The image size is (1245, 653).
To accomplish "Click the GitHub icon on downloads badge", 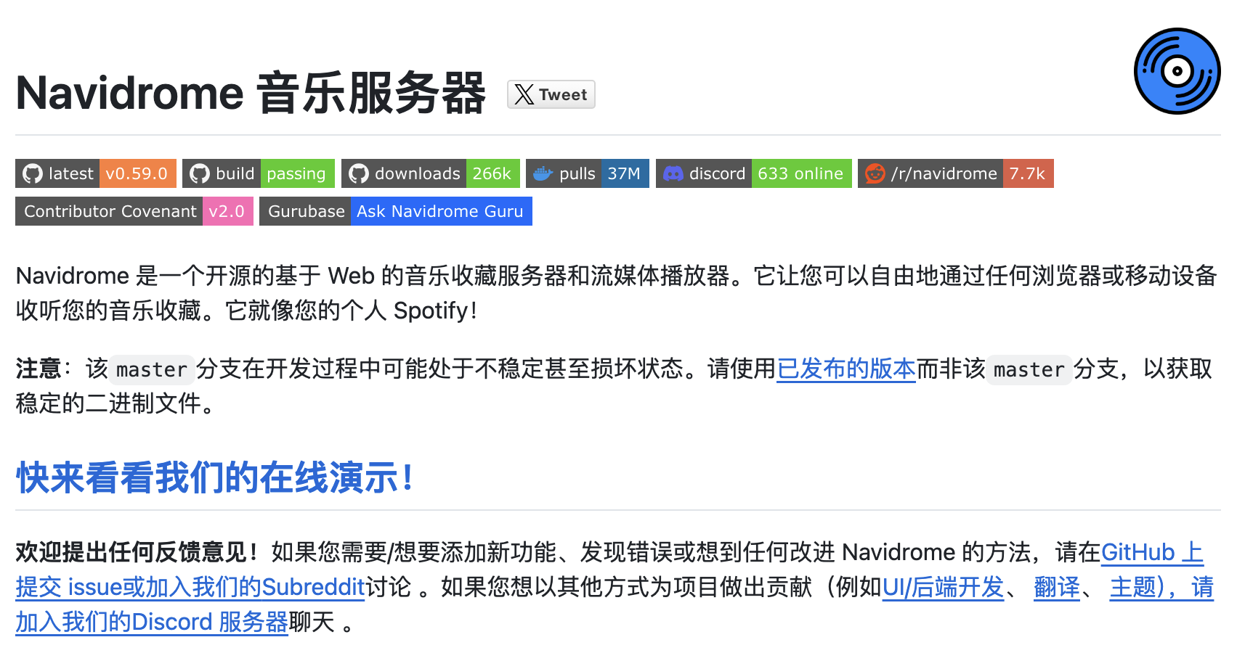I will coord(359,174).
